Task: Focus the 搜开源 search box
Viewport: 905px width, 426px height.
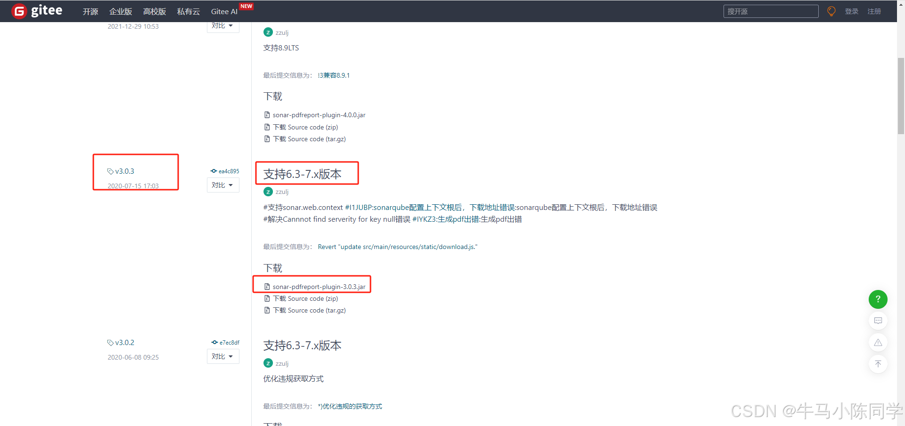Action: tap(771, 11)
